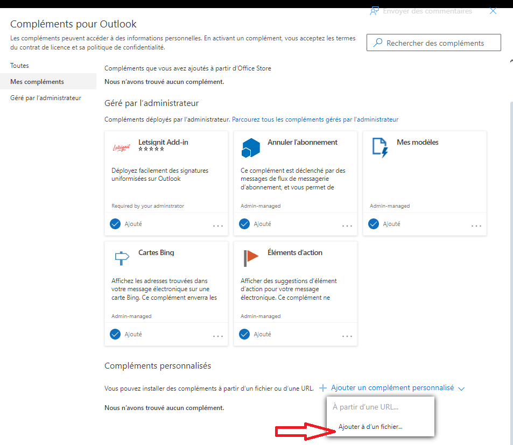The height and width of the screenshot is (445, 513).
Task: Expand the Ajouter un complément personnalisé chevron
Action: point(461,389)
